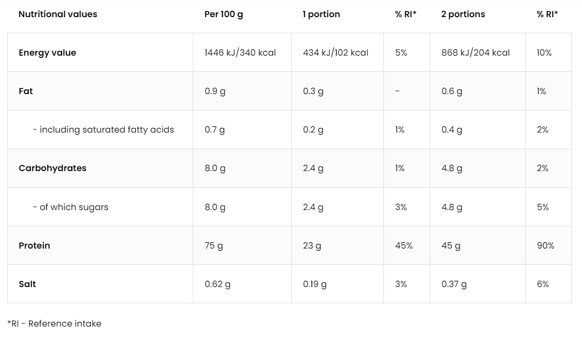Viewport: 582px width, 337px height.
Task: Click the '90%' protein reference intake
Action: [545, 245]
